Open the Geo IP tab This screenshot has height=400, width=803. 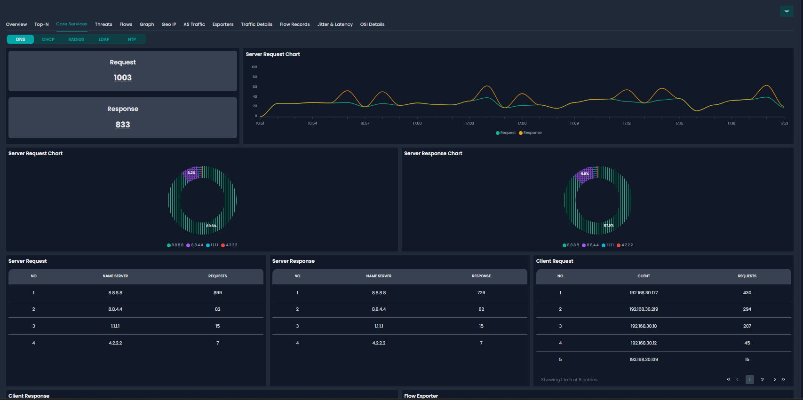[x=169, y=24]
